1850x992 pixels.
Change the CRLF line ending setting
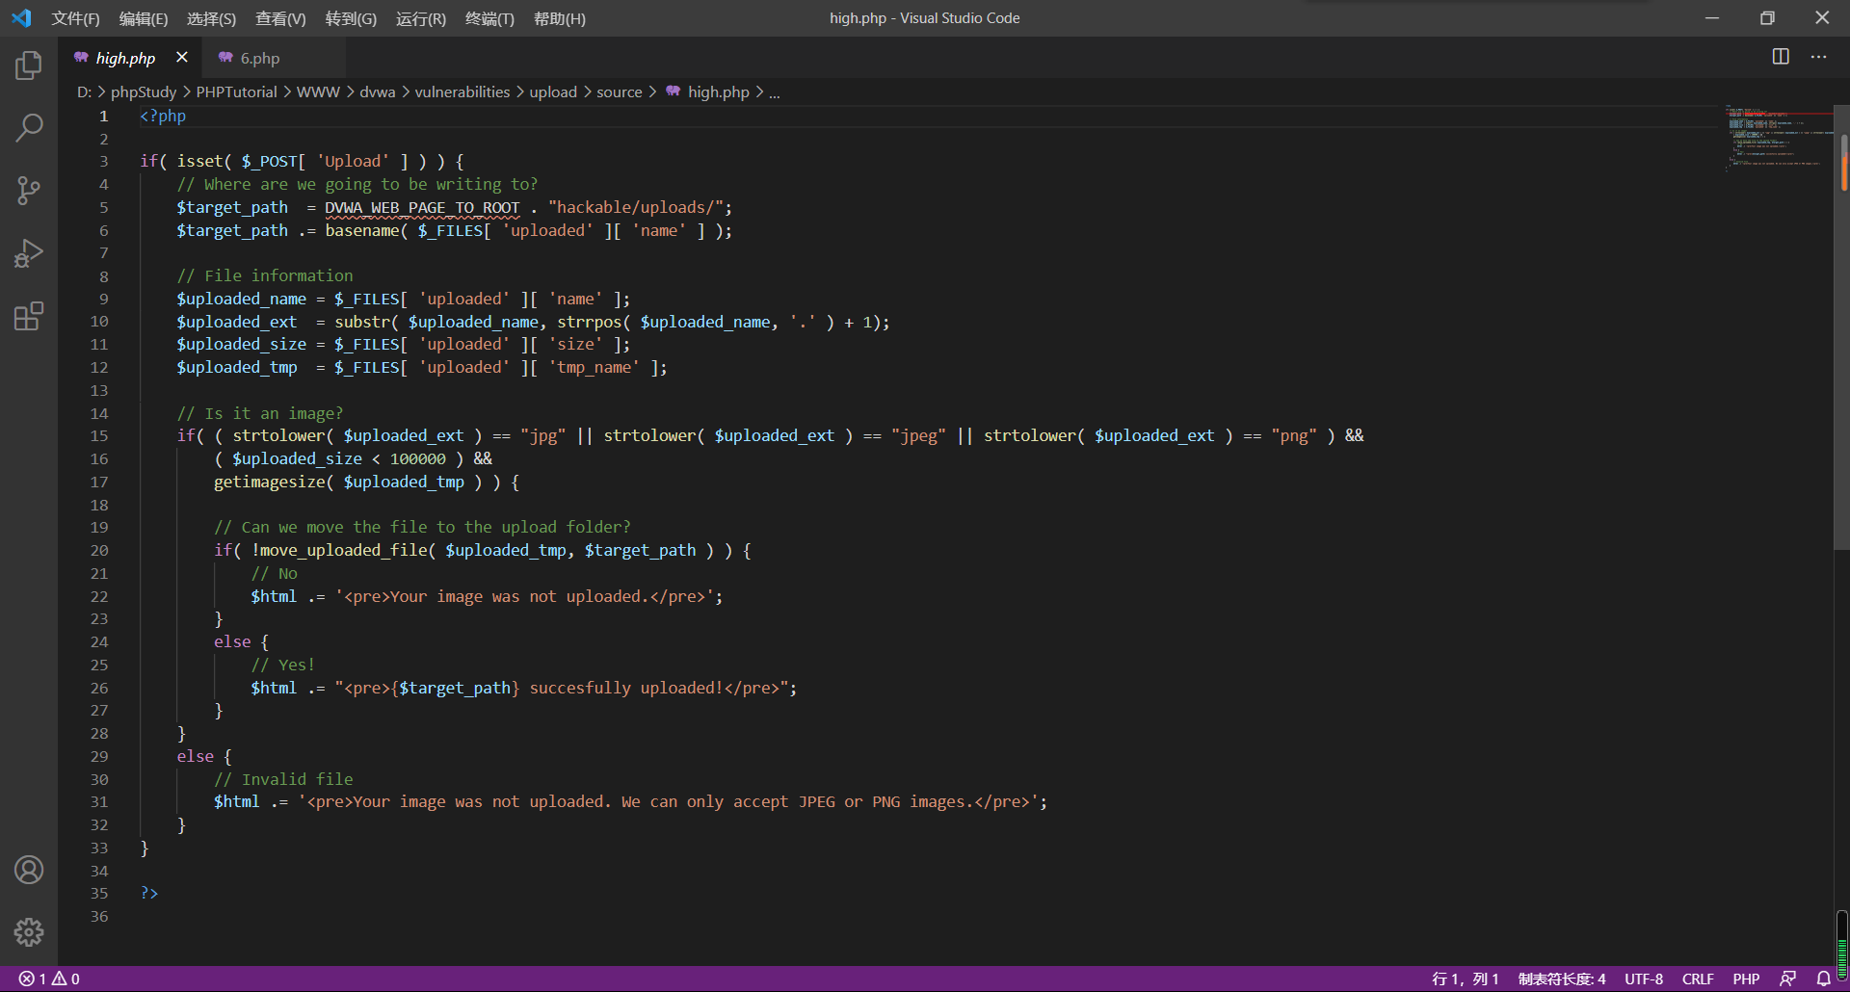pos(1697,979)
